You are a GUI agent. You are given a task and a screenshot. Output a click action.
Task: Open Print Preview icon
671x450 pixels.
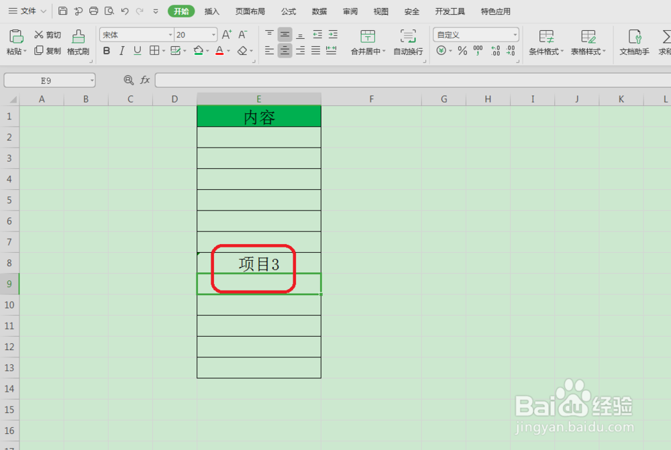tap(109, 11)
